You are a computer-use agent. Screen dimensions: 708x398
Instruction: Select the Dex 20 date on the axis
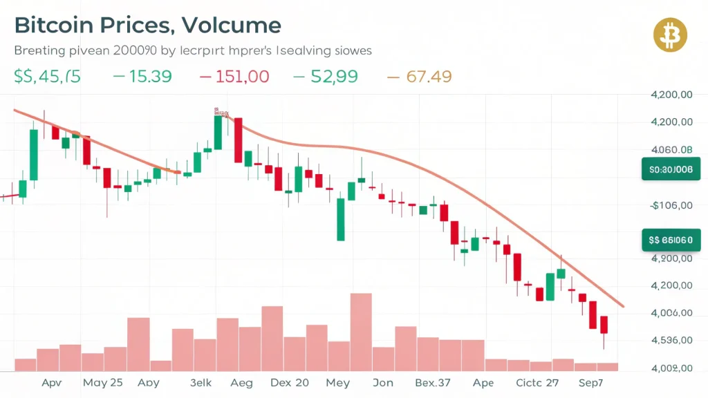(290, 382)
